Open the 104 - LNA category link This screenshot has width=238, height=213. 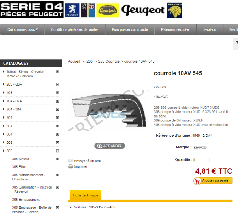point(14,101)
